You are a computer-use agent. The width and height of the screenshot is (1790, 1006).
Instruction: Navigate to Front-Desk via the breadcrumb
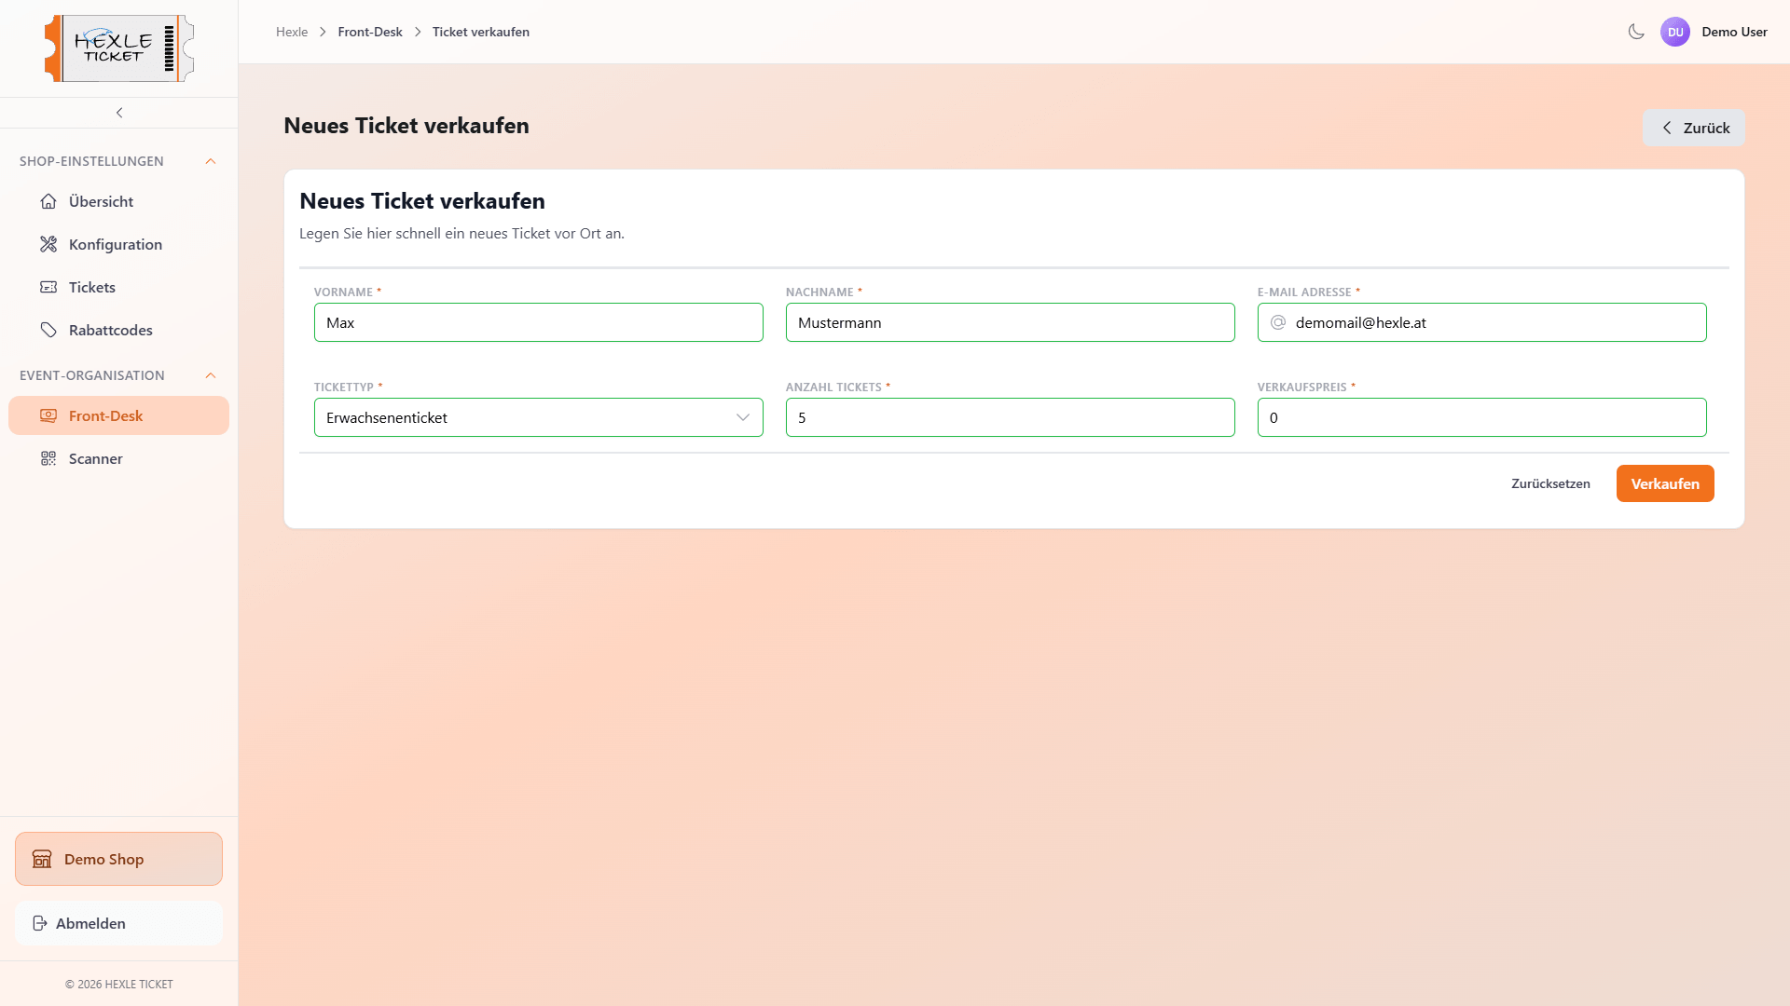369,31
